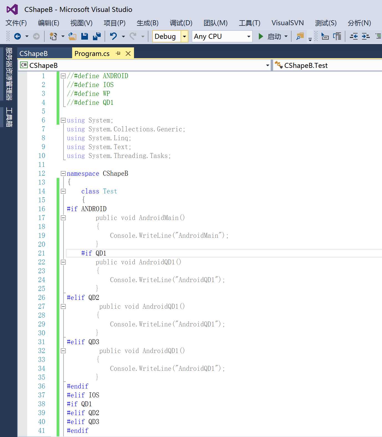382x437 pixels.
Task: Open the 工具箱 side panel
Action: [x=9, y=117]
